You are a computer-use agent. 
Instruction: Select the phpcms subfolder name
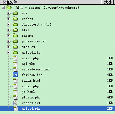(27, 36)
